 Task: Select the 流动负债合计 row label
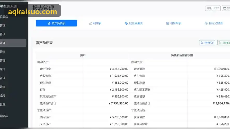coord(142,103)
